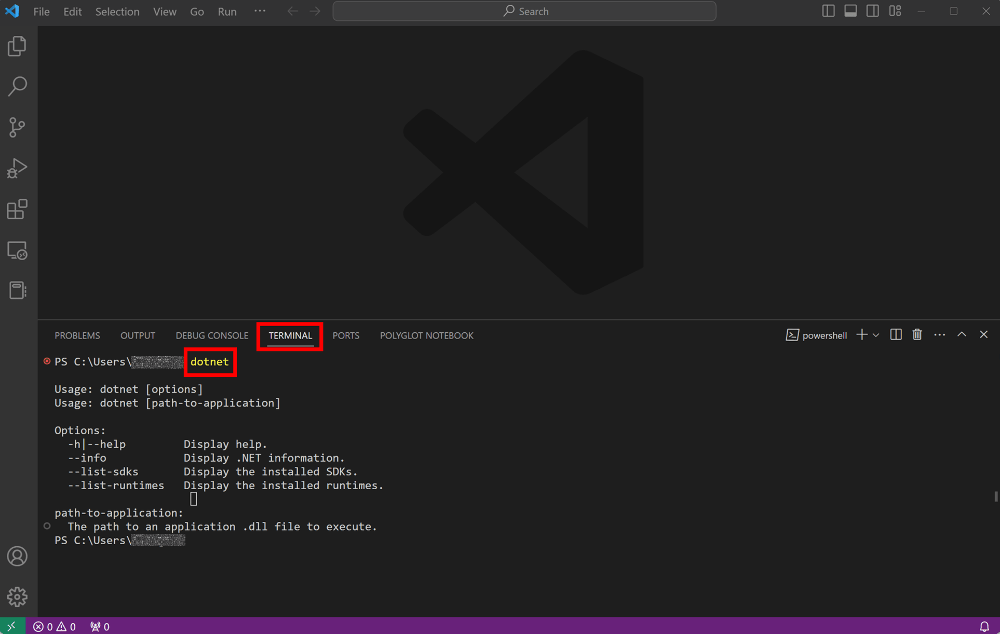Toggle primary side bar layout button
The image size is (1000, 634).
pyautogui.click(x=828, y=11)
